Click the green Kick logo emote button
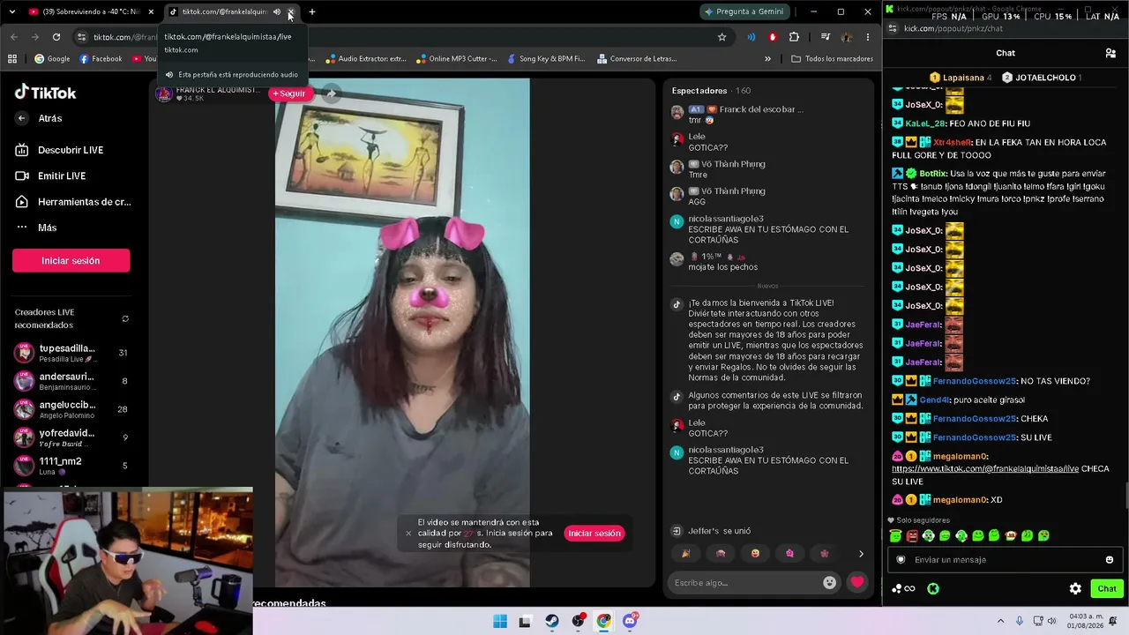The height and width of the screenshot is (635, 1129). [933, 588]
